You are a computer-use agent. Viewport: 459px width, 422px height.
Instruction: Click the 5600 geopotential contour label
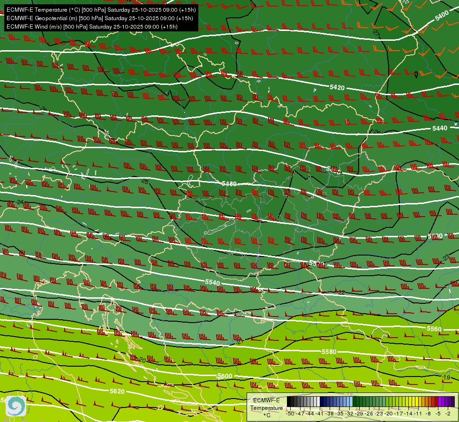[x=225, y=376]
